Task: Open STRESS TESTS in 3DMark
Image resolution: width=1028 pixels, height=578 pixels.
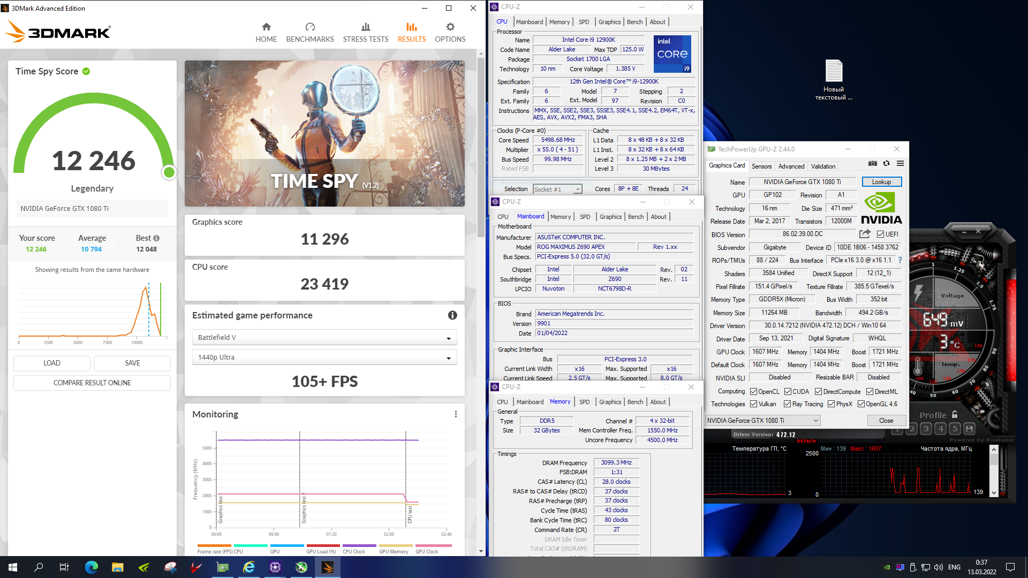Action: 366,33
